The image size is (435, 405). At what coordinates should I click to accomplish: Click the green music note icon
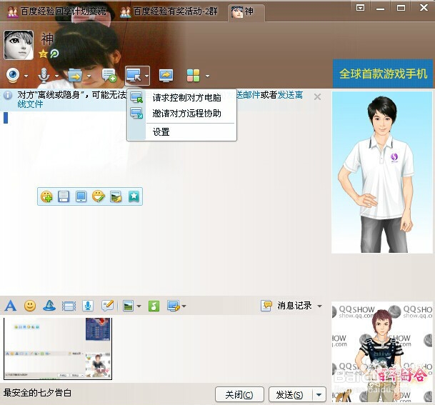[154, 306]
